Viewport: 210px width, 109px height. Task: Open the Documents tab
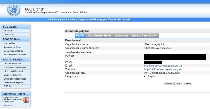(121, 35)
